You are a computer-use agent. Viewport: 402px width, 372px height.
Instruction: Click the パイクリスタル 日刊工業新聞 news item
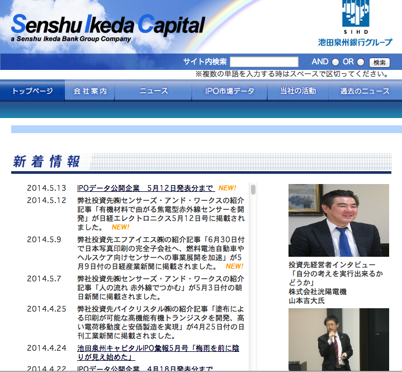(161, 322)
